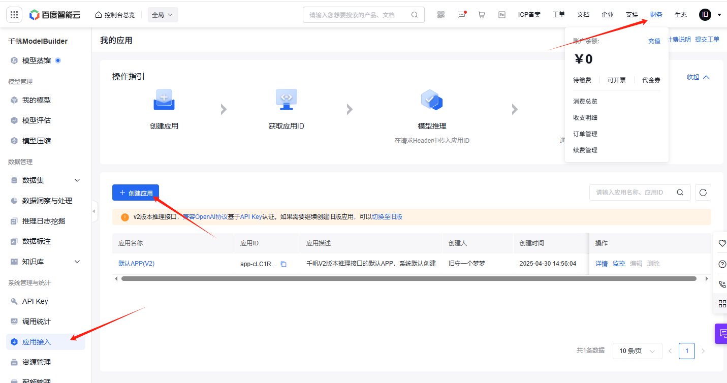Click 代金券 in finance panel

(651, 80)
